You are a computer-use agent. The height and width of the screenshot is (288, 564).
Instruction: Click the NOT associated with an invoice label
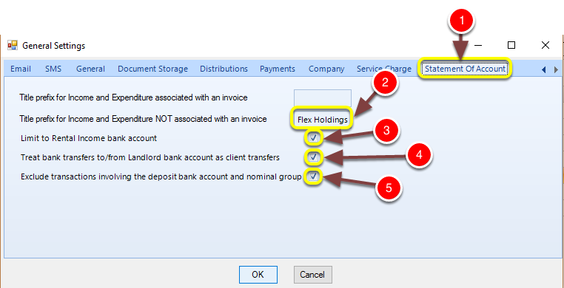click(x=143, y=119)
